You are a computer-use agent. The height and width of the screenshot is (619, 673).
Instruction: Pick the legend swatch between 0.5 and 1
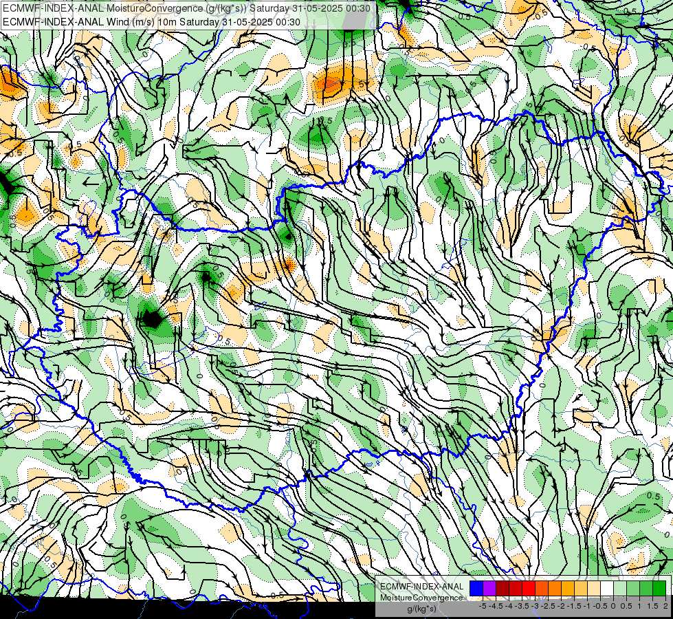point(633,589)
